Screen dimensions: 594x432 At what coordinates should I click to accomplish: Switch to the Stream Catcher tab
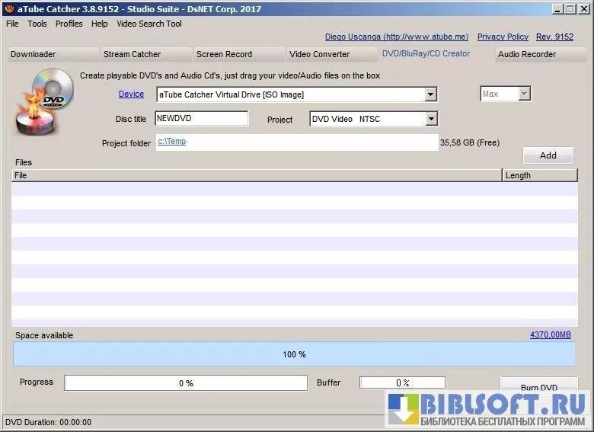[133, 54]
